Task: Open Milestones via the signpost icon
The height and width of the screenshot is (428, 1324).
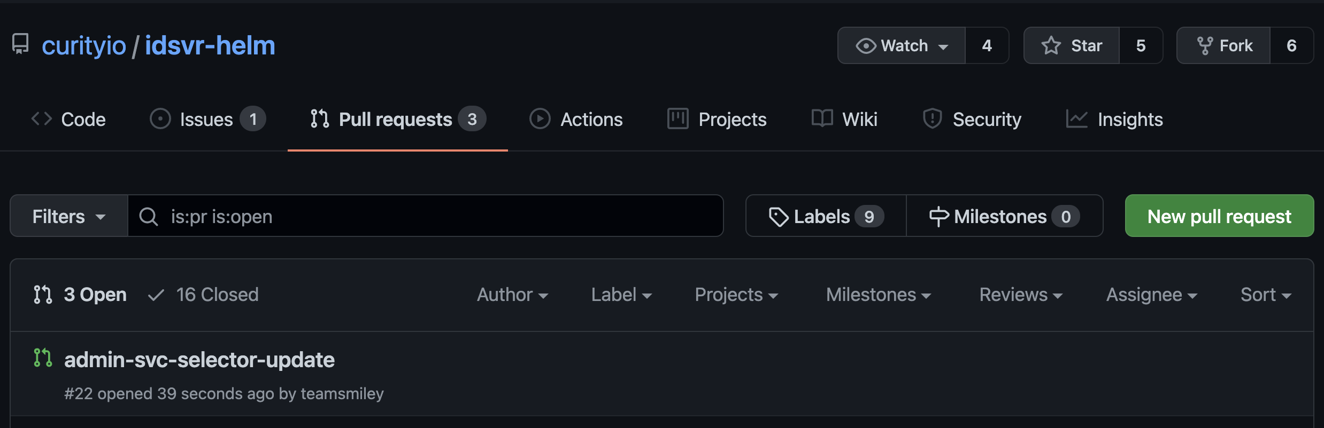Action: 938,217
